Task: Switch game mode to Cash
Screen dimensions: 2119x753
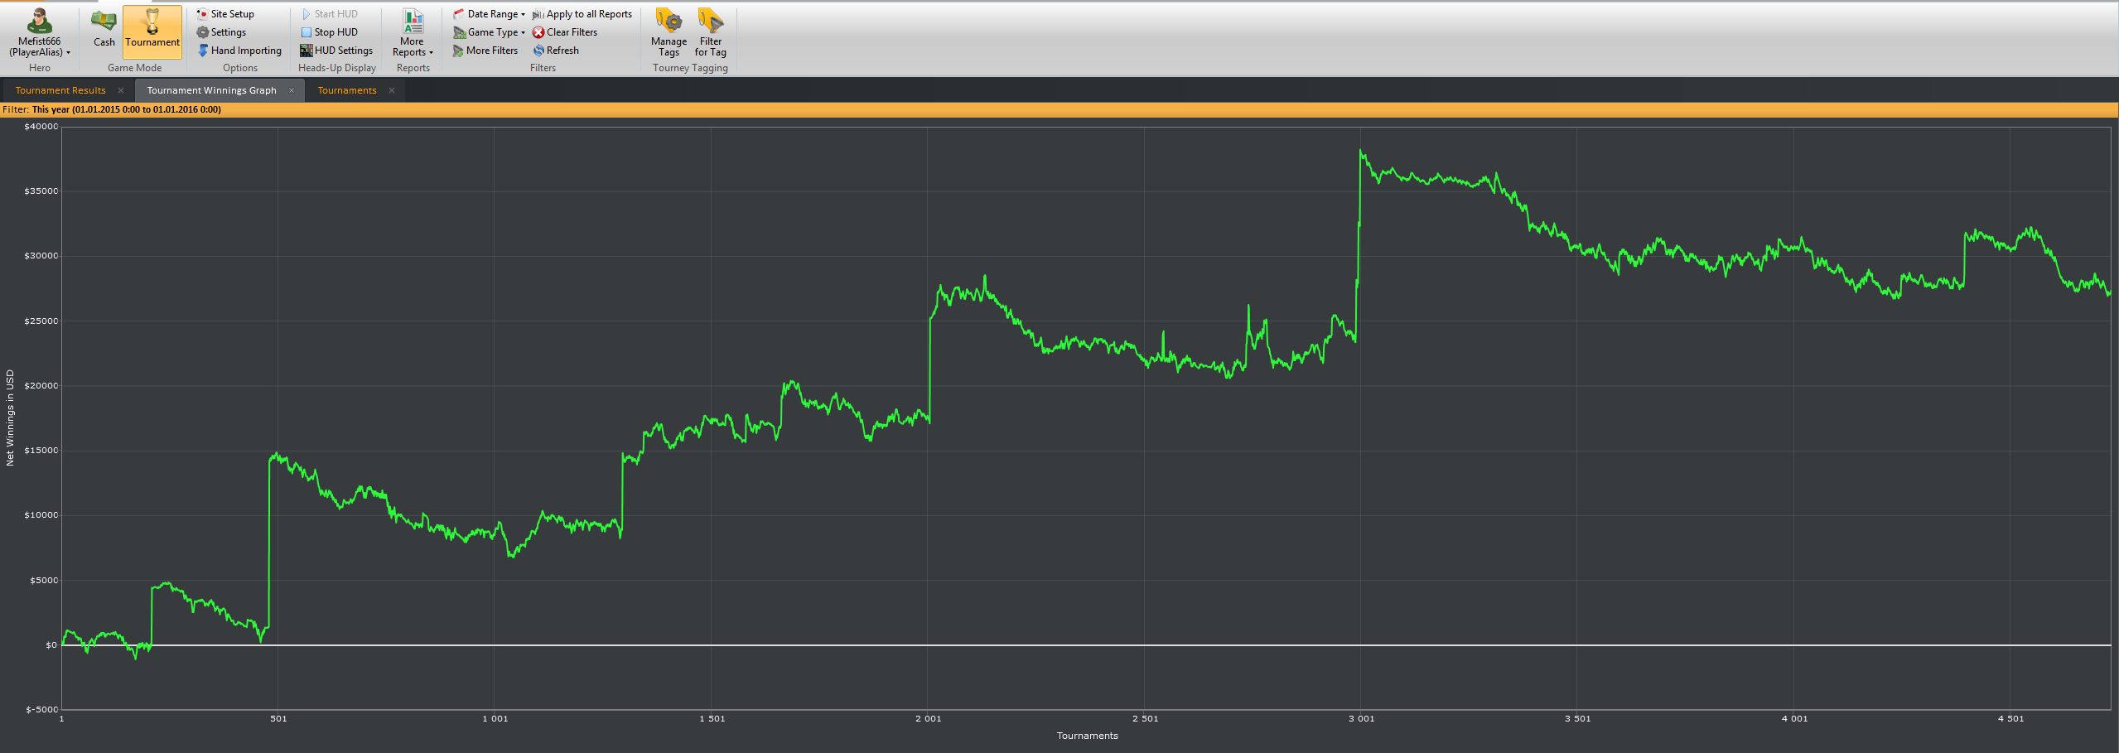Action: 104,29
